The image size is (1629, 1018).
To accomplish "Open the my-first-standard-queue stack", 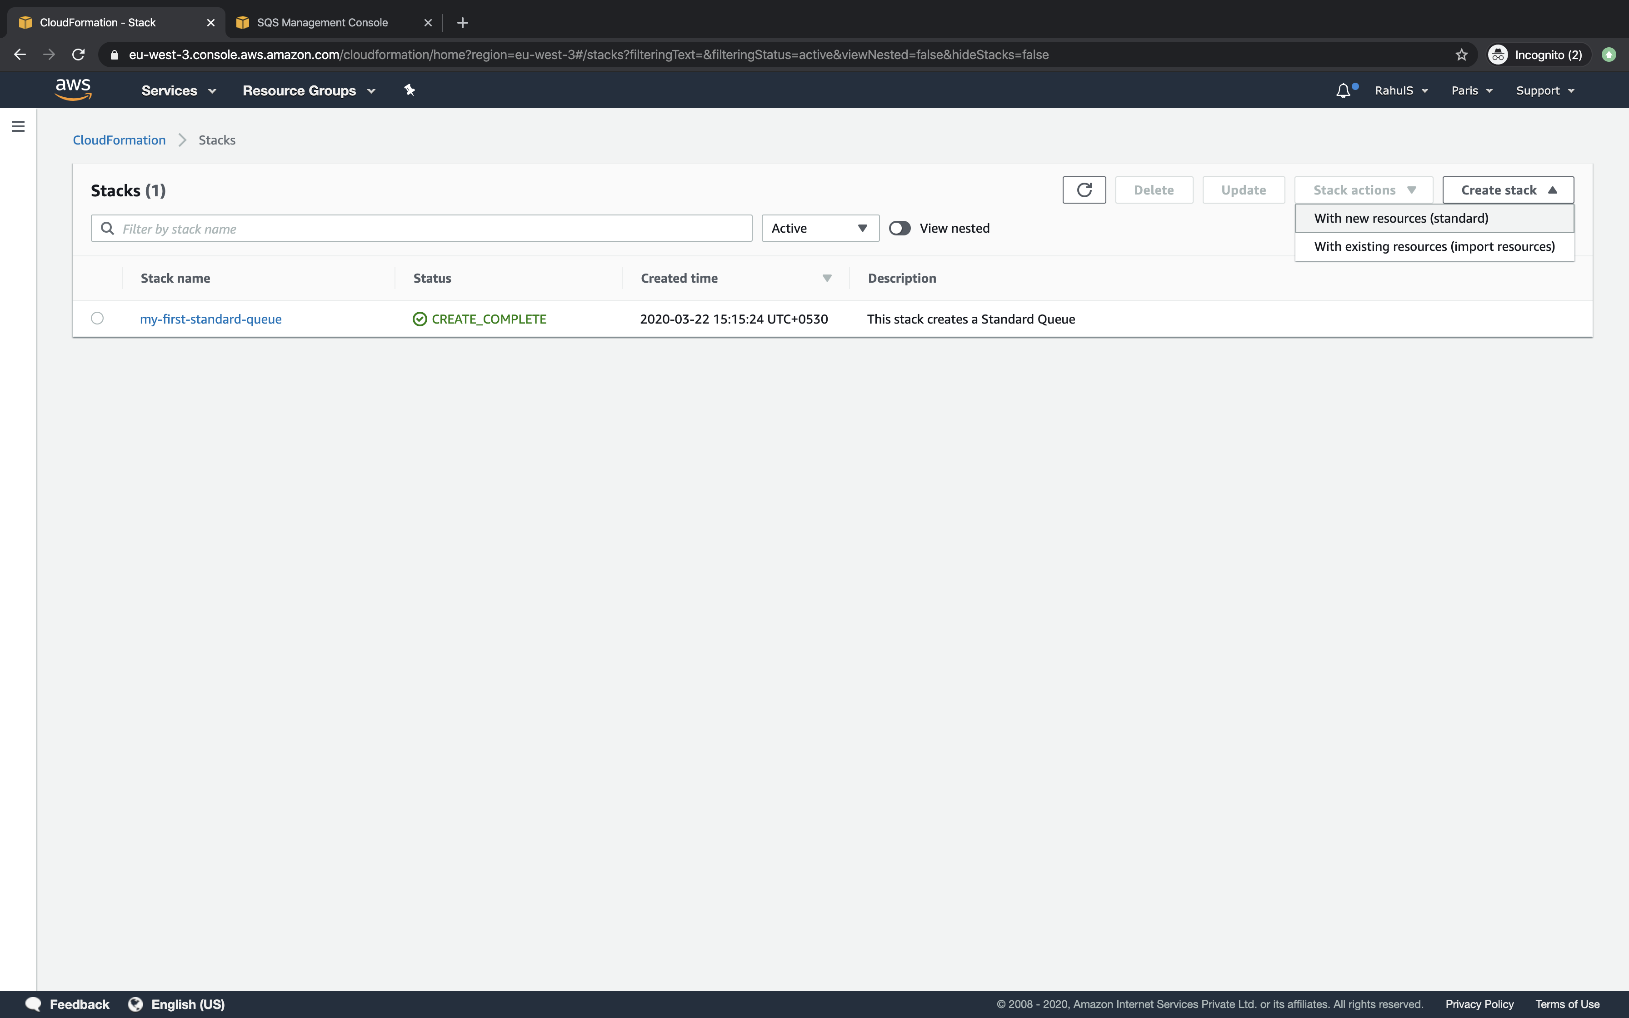I will 211,319.
